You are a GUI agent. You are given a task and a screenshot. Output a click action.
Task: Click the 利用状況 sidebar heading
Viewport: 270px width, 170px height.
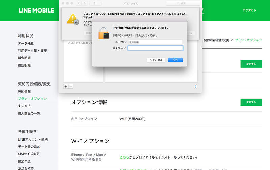26,36
